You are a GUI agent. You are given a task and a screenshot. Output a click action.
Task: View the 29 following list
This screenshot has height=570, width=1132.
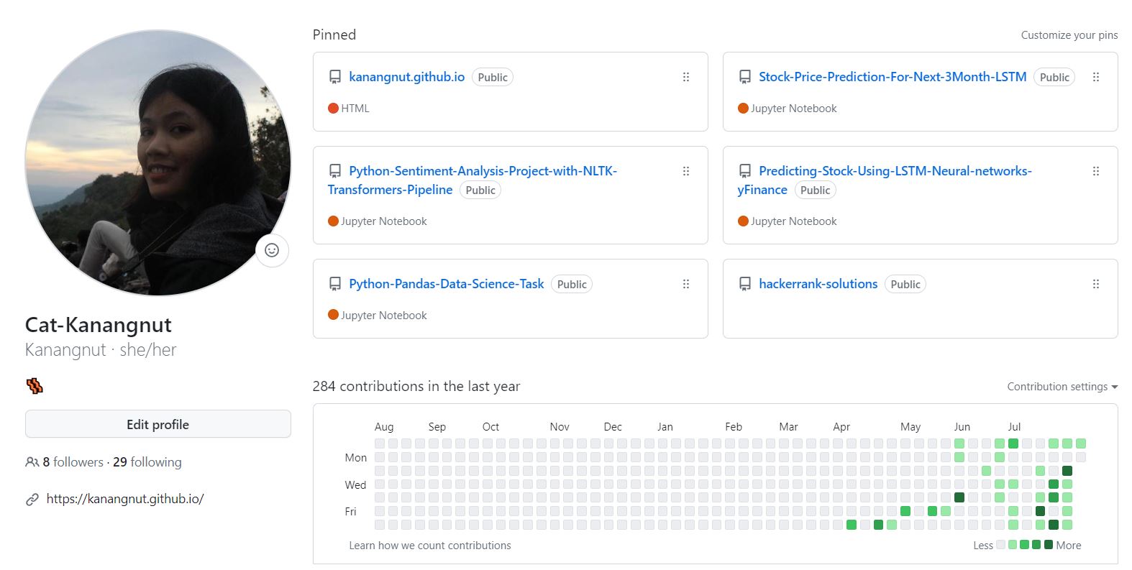click(147, 462)
